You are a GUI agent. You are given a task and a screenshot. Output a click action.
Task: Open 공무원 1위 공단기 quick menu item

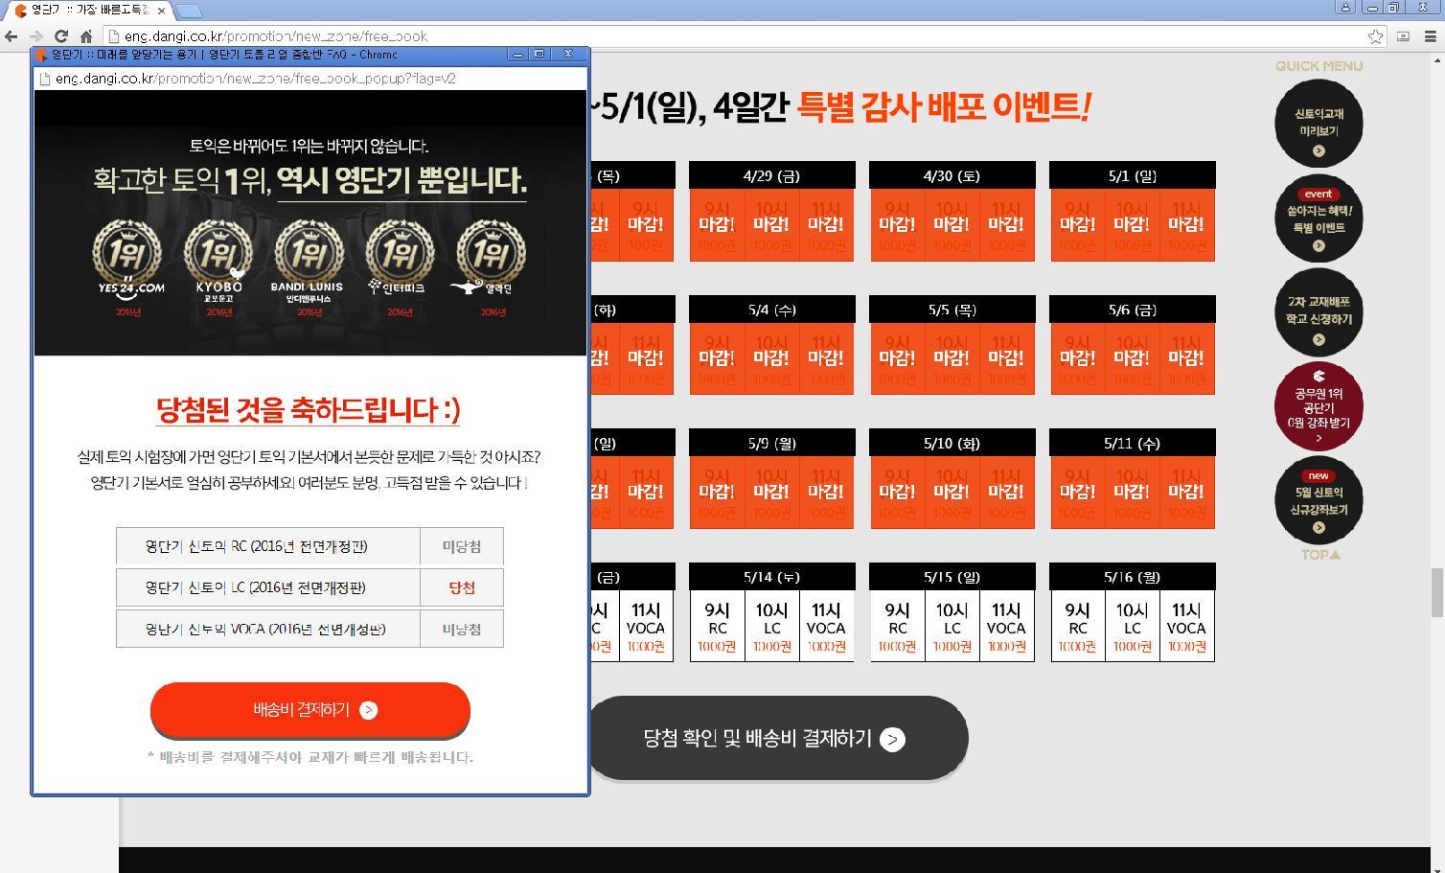[1319, 407]
